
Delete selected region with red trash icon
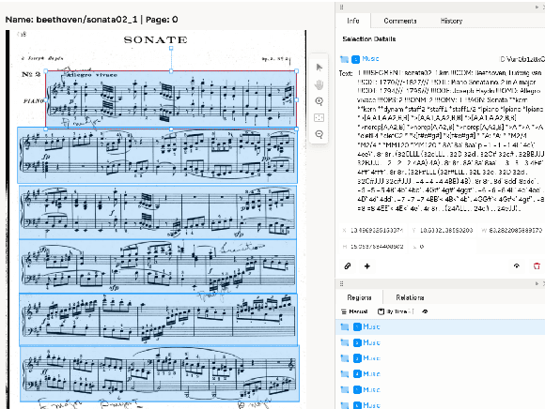click(537, 266)
